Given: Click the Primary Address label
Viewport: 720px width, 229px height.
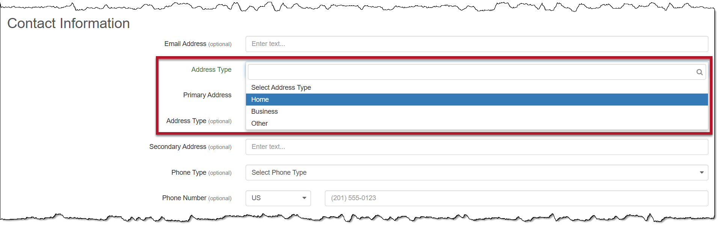Looking at the screenshot, I should tap(207, 95).
